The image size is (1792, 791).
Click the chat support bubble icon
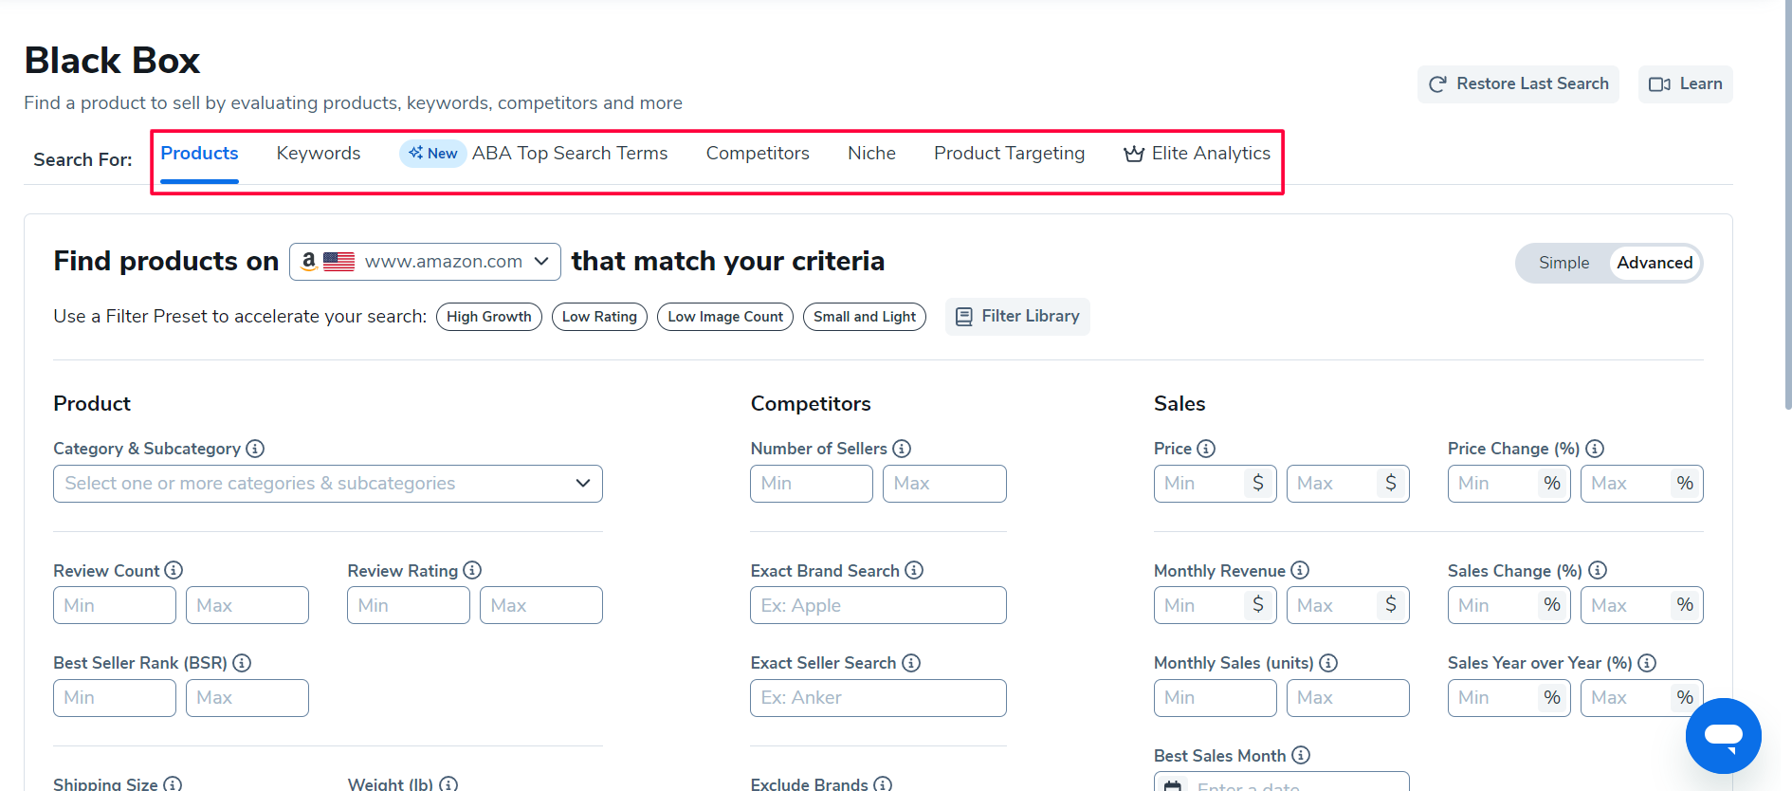1723,735
